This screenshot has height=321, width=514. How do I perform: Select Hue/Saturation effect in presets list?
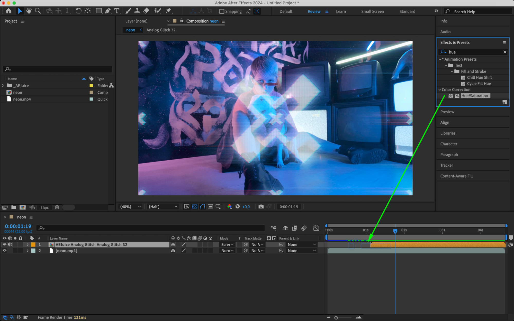pos(474,96)
